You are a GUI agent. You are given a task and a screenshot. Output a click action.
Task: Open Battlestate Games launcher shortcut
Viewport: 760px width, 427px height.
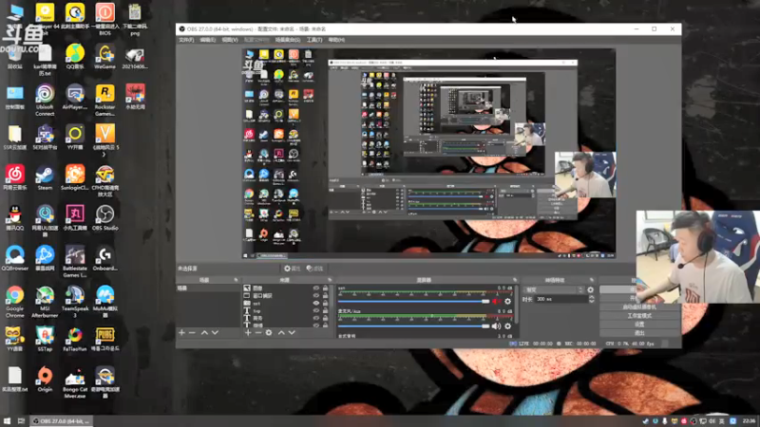click(x=75, y=262)
